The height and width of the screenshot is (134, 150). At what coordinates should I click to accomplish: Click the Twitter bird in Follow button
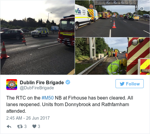[122, 84]
